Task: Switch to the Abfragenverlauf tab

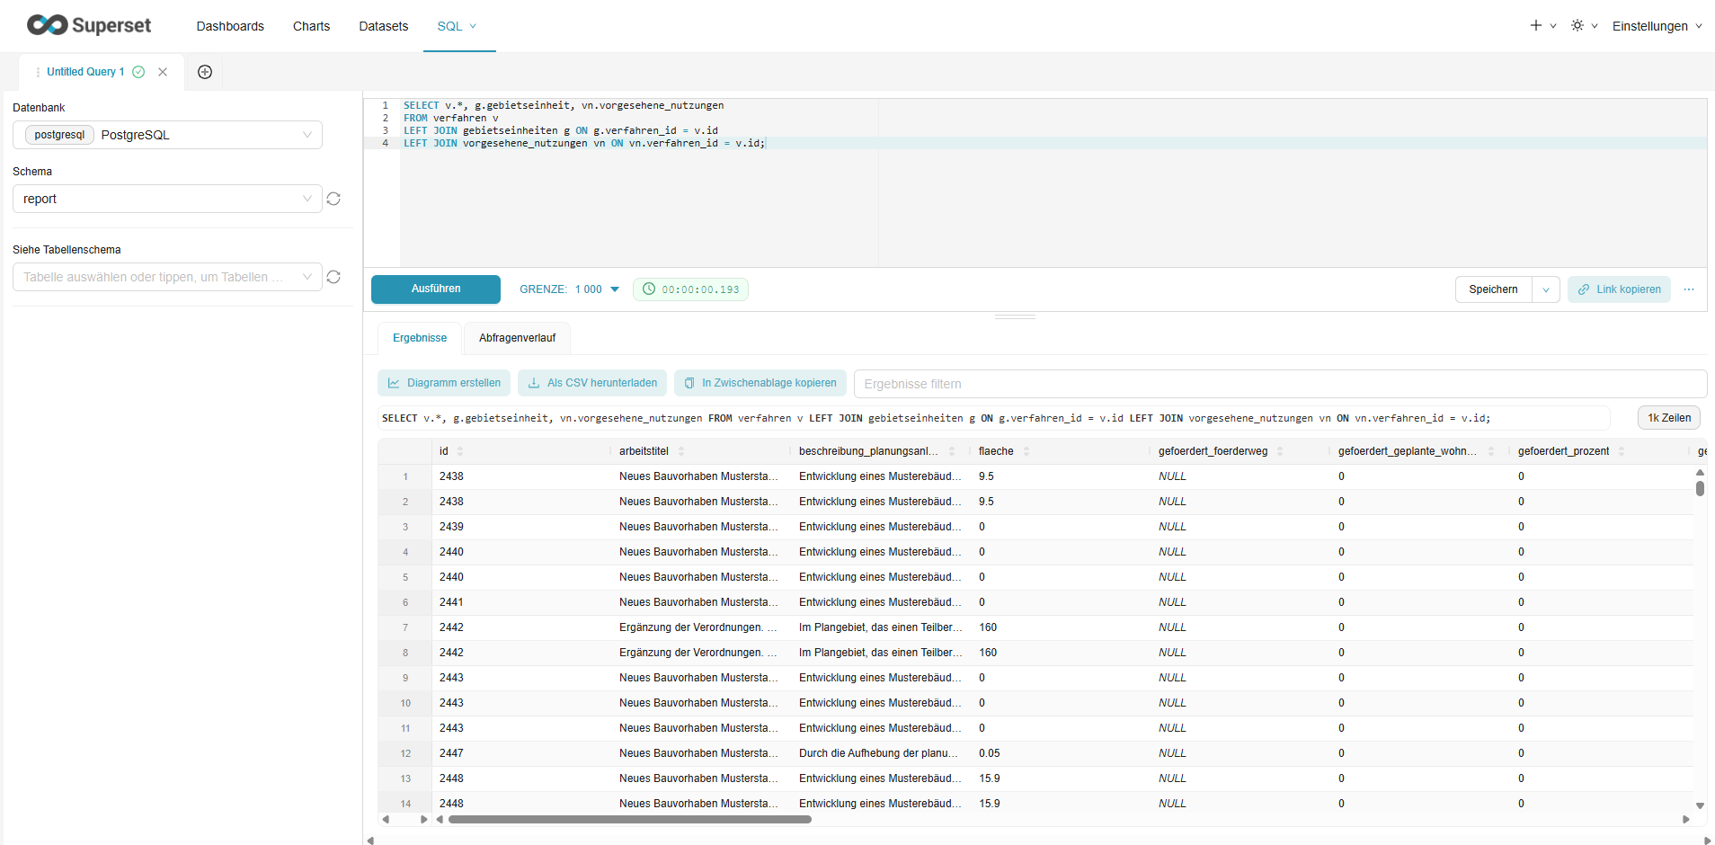Action: [x=517, y=338]
